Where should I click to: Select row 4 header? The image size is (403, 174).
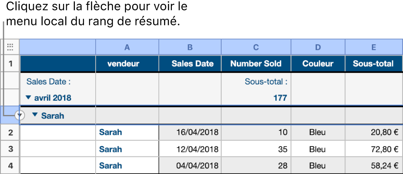point(10,166)
